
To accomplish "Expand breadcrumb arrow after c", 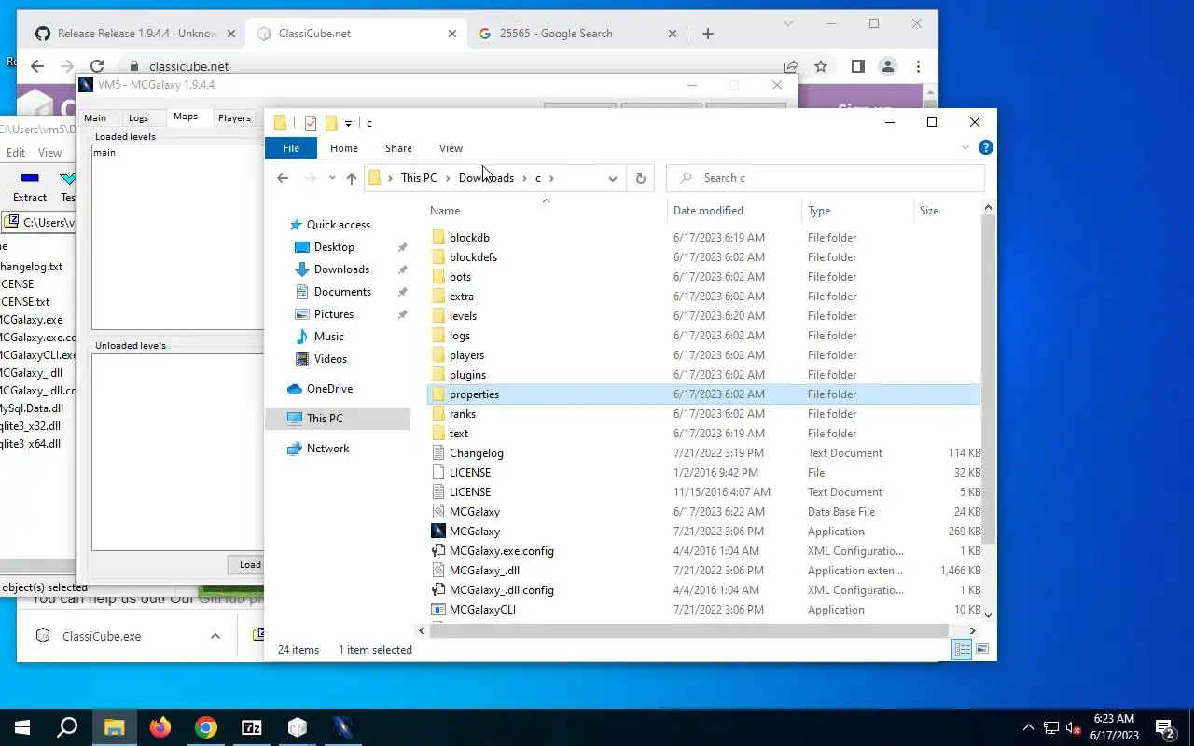I will point(551,178).
